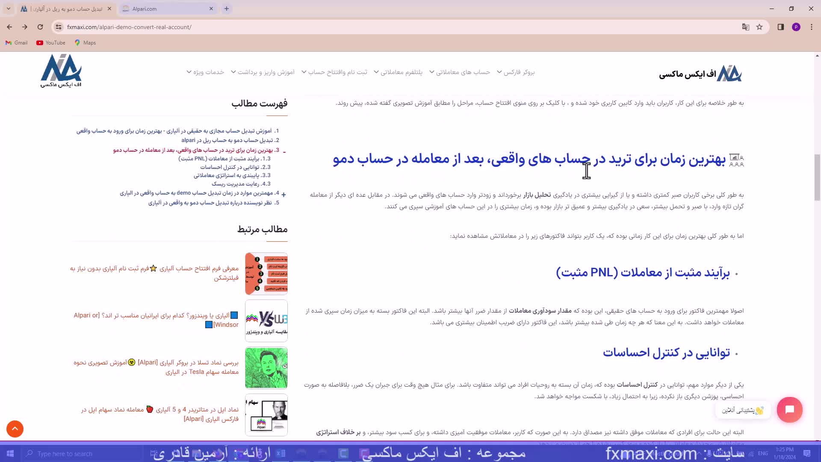The width and height of the screenshot is (821, 462).
Task: Reload the current page
Action: coord(40,27)
